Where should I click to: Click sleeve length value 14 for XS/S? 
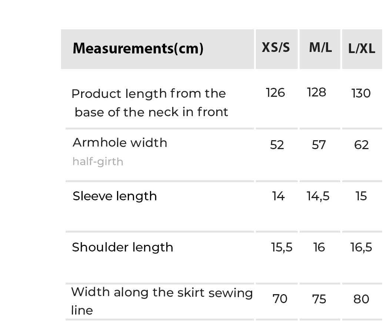coord(278,196)
